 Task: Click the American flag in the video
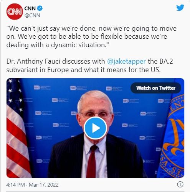pos(18,128)
